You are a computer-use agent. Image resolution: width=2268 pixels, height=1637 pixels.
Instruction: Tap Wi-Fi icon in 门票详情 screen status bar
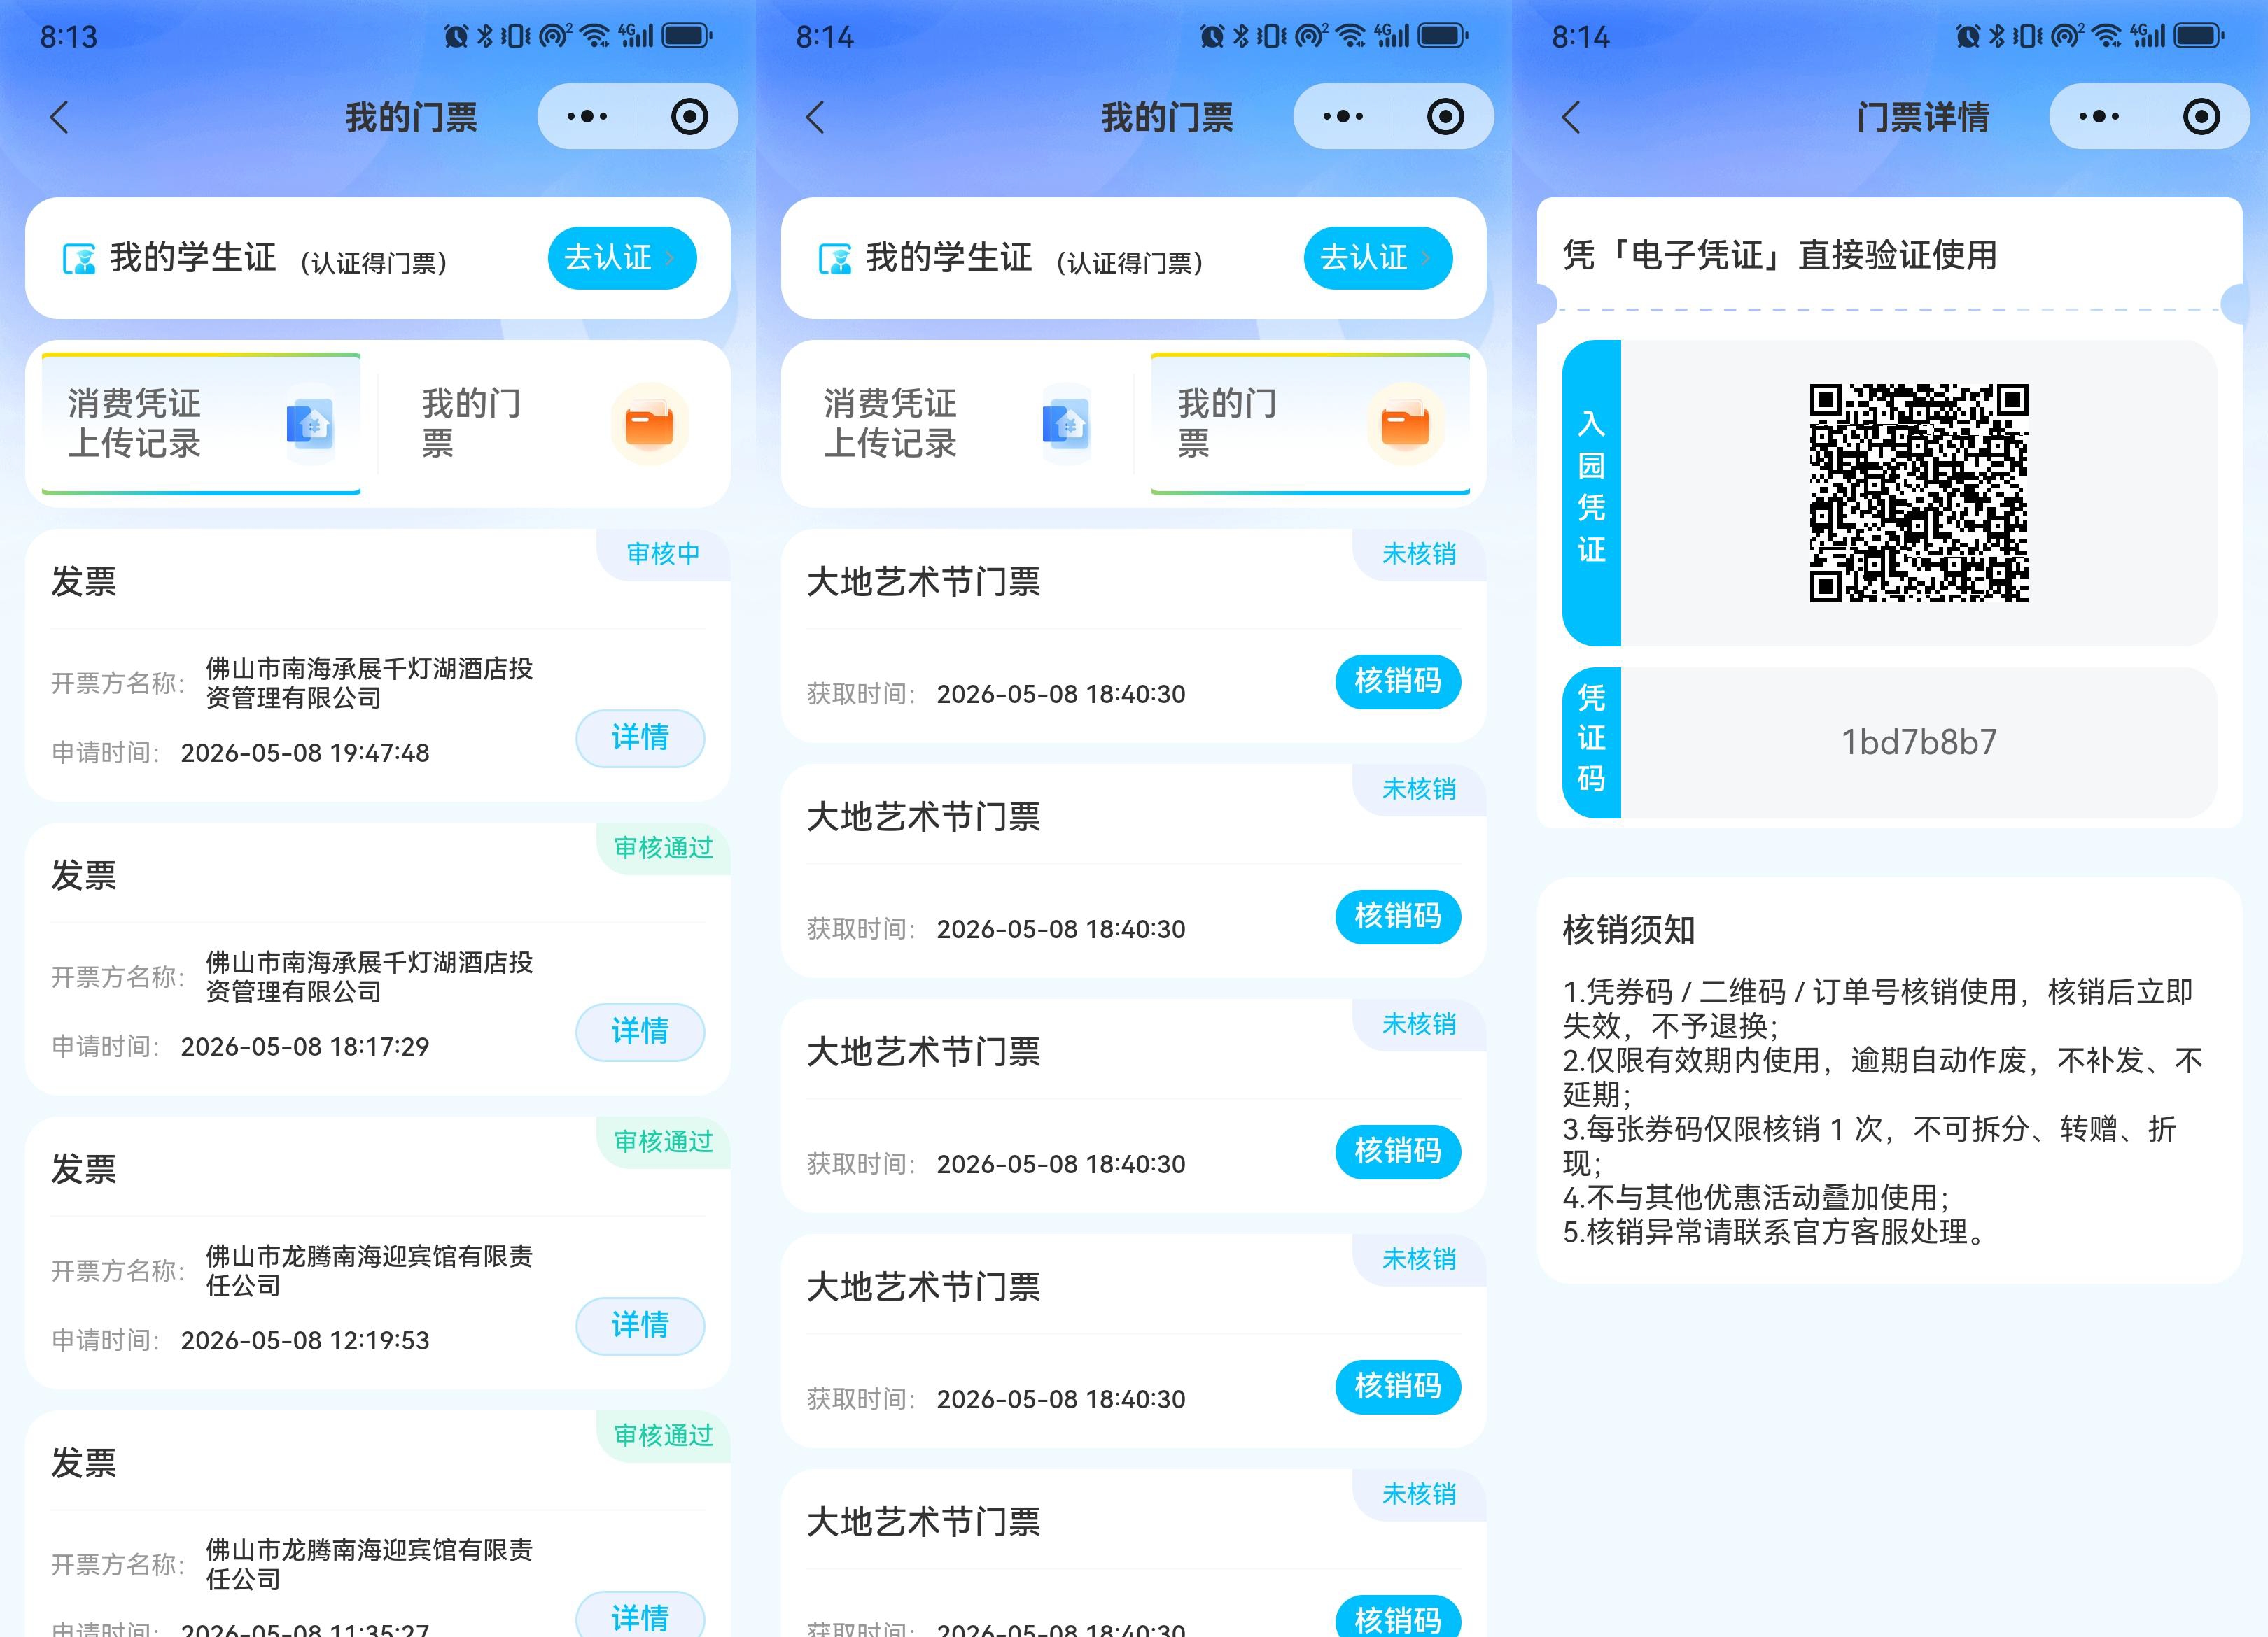pyautogui.click(x=2107, y=37)
